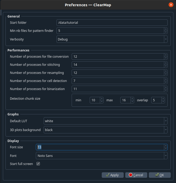Screen dimensions: 176x183
Task: Uncheck Start full screen checkbox
Action: click(x=38, y=164)
